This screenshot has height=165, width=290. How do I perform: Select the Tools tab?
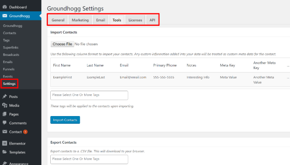tap(117, 20)
